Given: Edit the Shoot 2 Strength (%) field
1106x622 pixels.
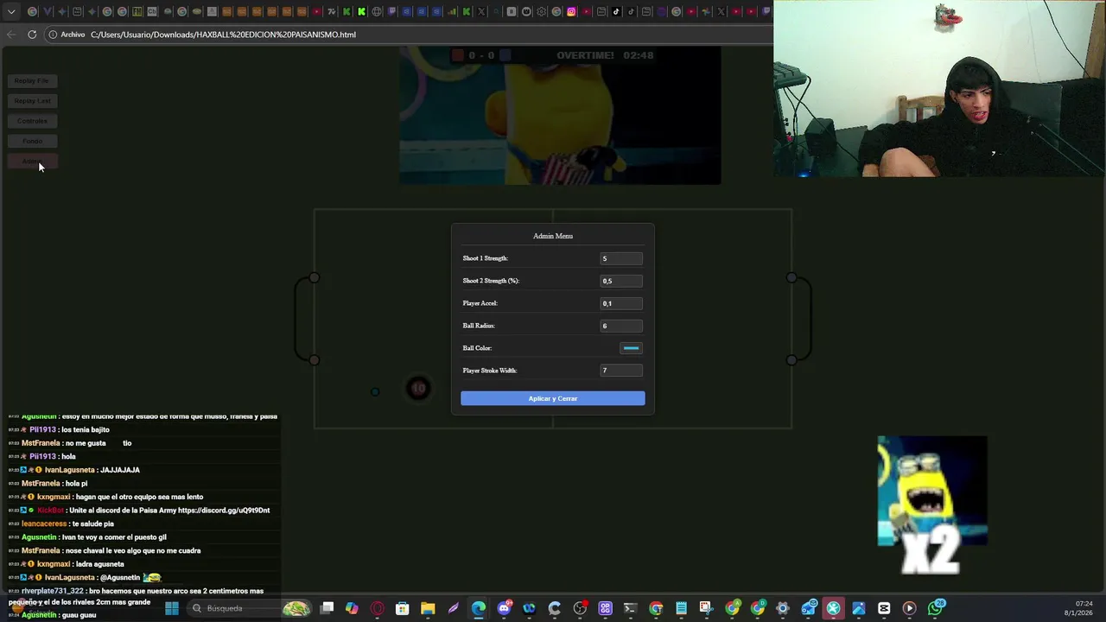Looking at the screenshot, I should click(621, 281).
